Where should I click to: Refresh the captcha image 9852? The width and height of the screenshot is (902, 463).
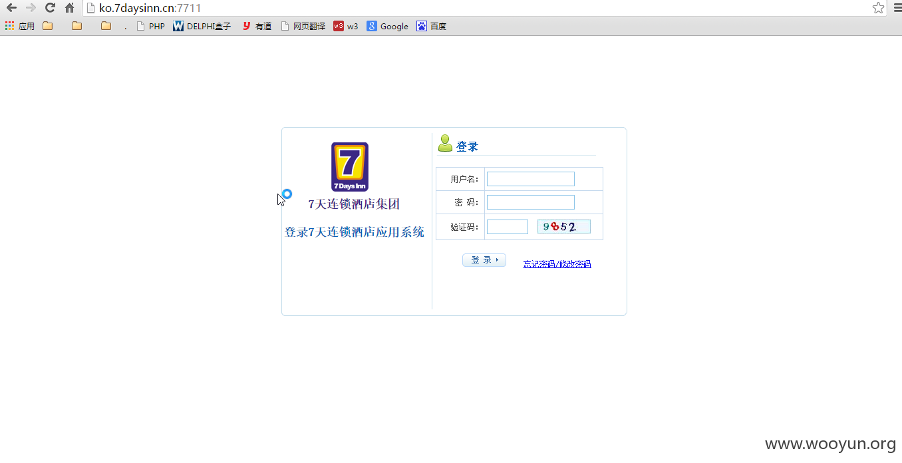(x=563, y=227)
